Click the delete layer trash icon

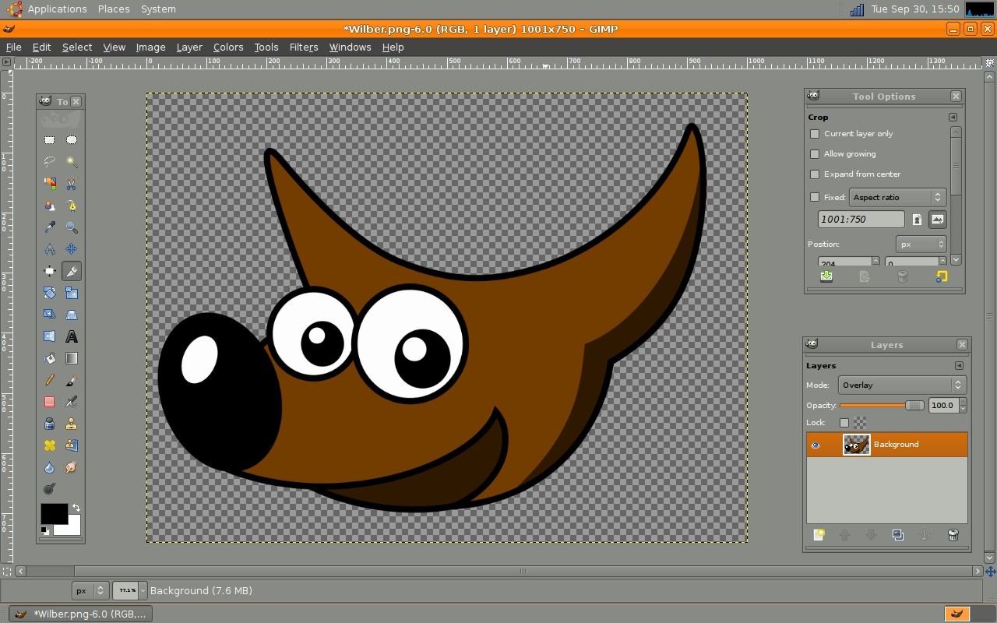point(952,535)
